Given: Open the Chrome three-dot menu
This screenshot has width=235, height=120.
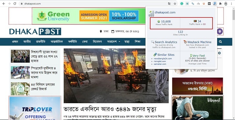Looking at the screenshot, I should click(x=232, y=4).
